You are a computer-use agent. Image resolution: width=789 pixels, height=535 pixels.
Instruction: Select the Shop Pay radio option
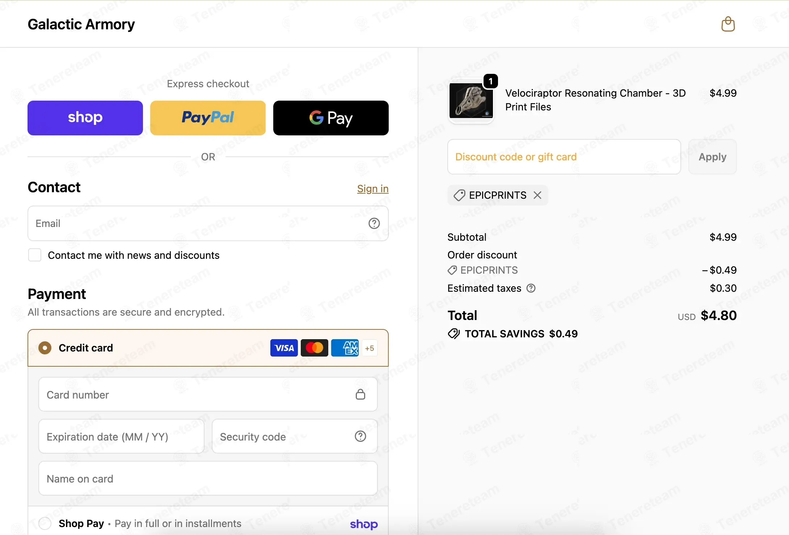45,523
